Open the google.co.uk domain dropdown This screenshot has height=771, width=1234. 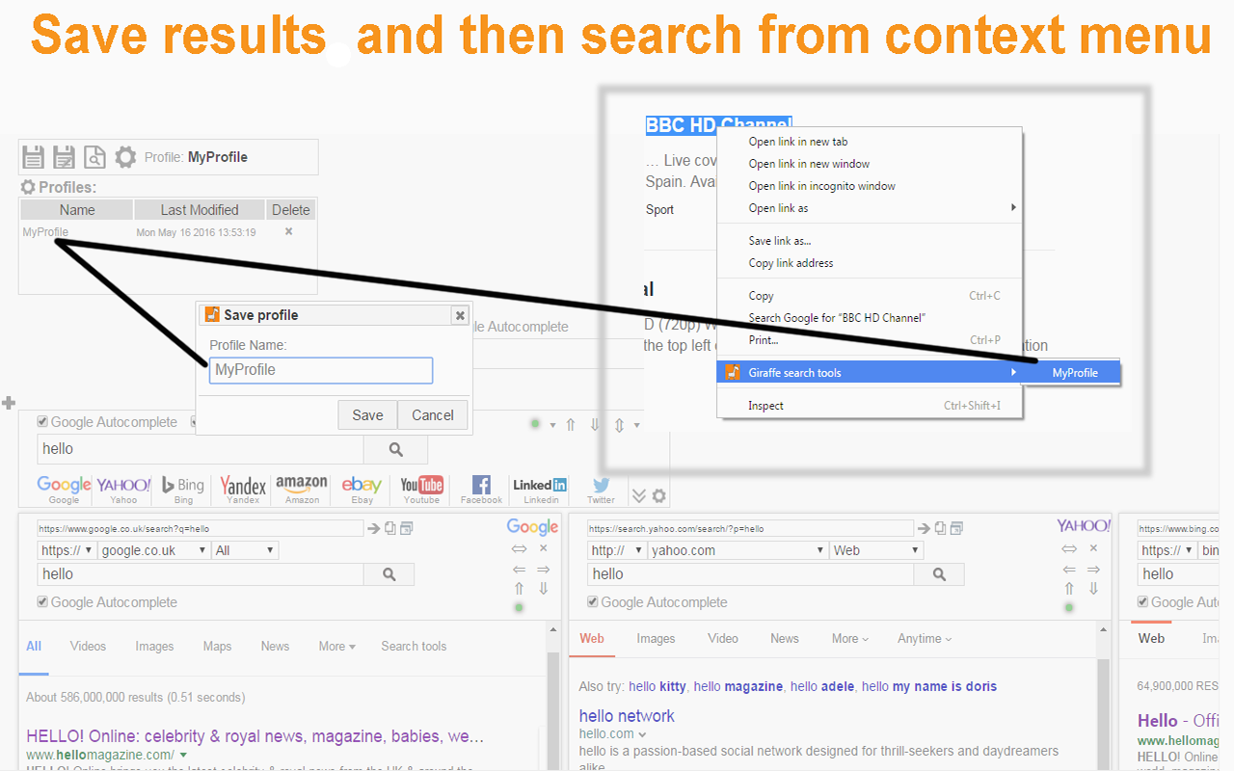pos(154,550)
